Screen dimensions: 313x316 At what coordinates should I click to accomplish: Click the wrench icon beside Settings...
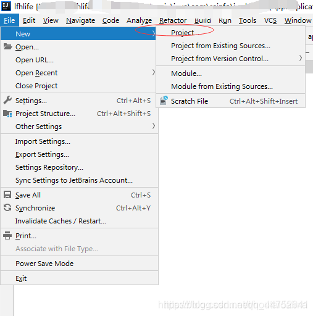7,101
